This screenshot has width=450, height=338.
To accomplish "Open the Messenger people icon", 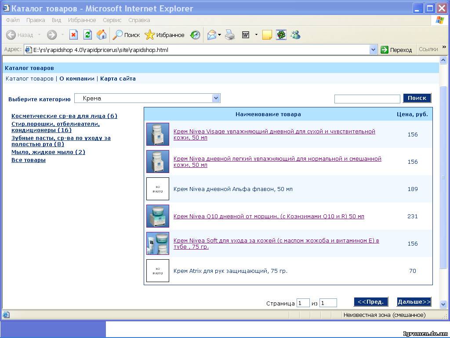I will [x=295, y=35].
